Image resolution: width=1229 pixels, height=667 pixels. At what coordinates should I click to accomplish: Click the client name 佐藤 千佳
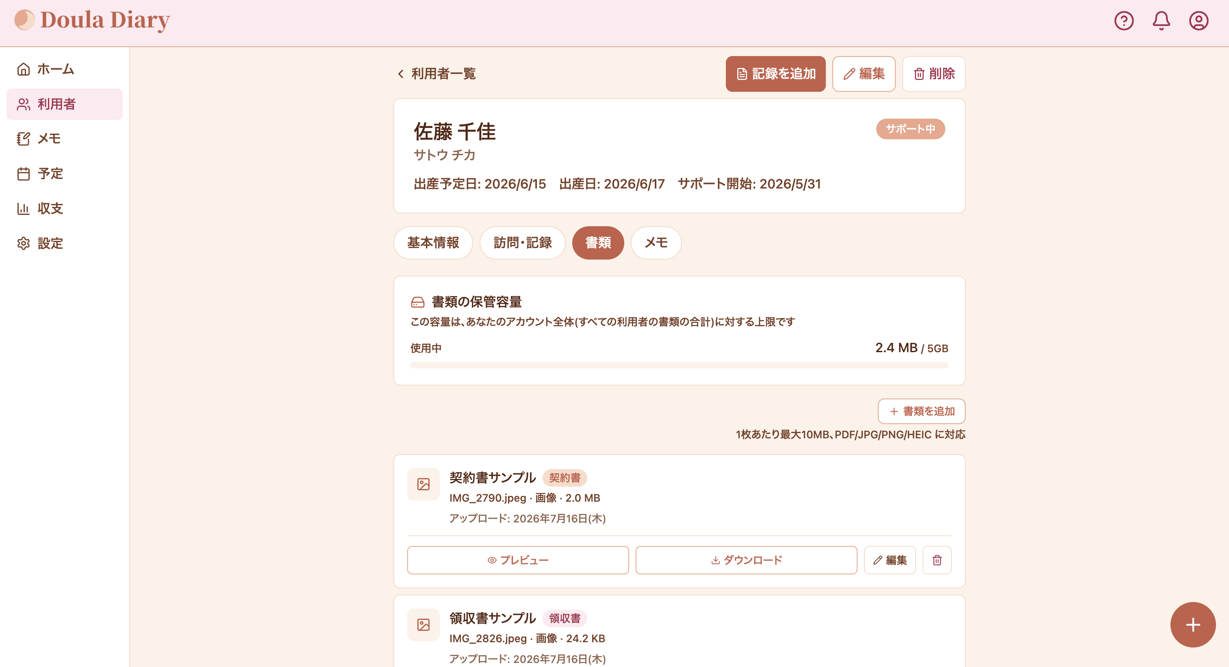pyautogui.click(x=455, y=132)
